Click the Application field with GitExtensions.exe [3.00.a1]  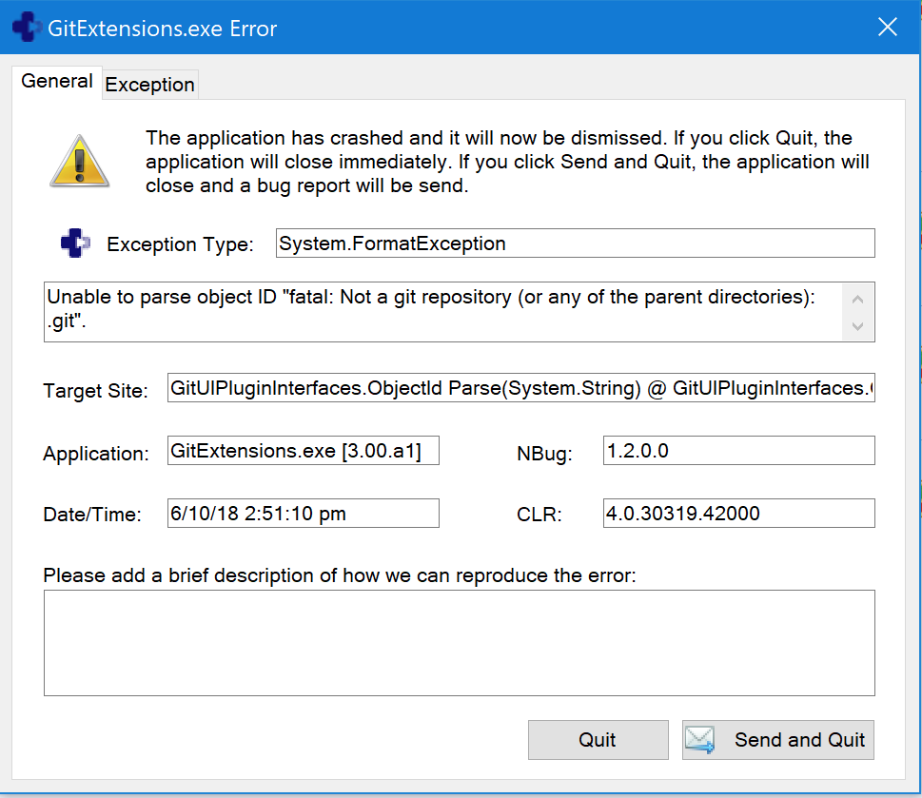(304, 451)
